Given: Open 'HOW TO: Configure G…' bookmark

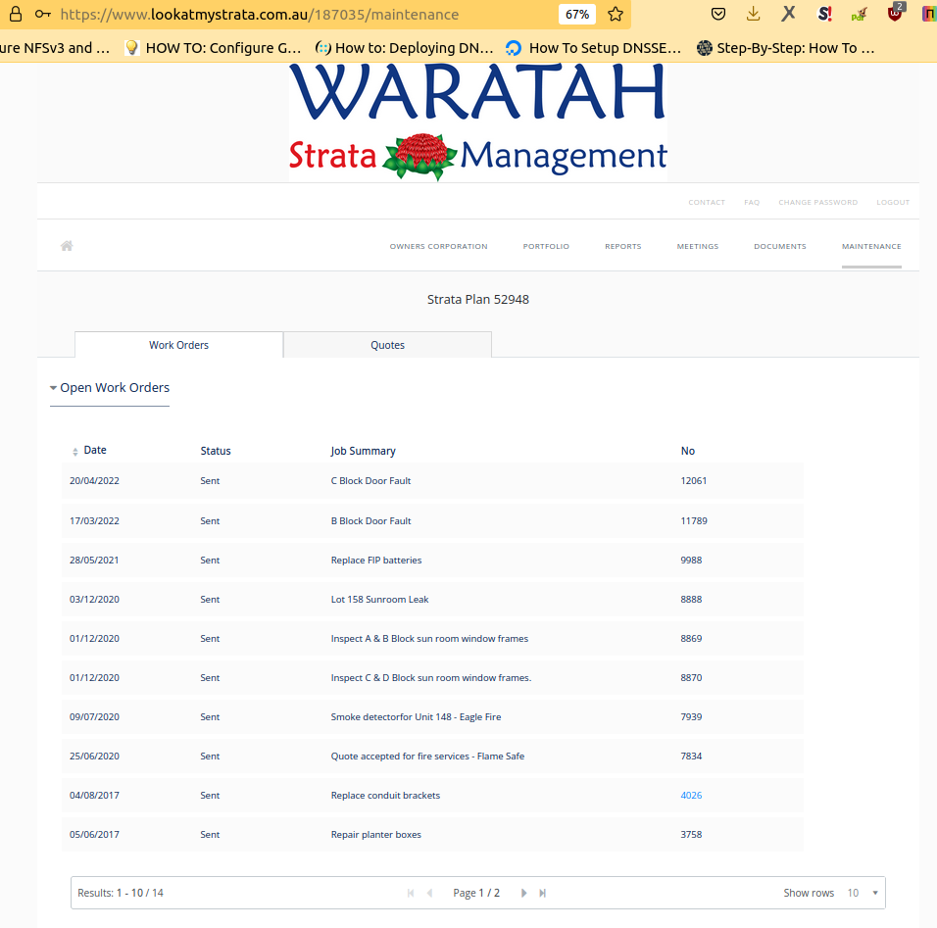Looking at the screenshot, I should (213, 48).
